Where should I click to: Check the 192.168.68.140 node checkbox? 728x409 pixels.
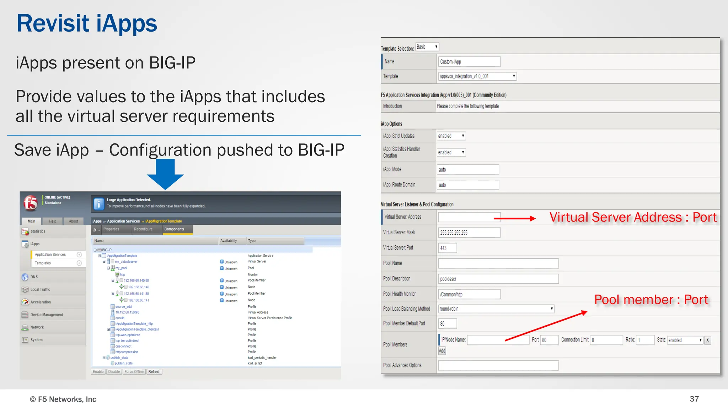126,287
